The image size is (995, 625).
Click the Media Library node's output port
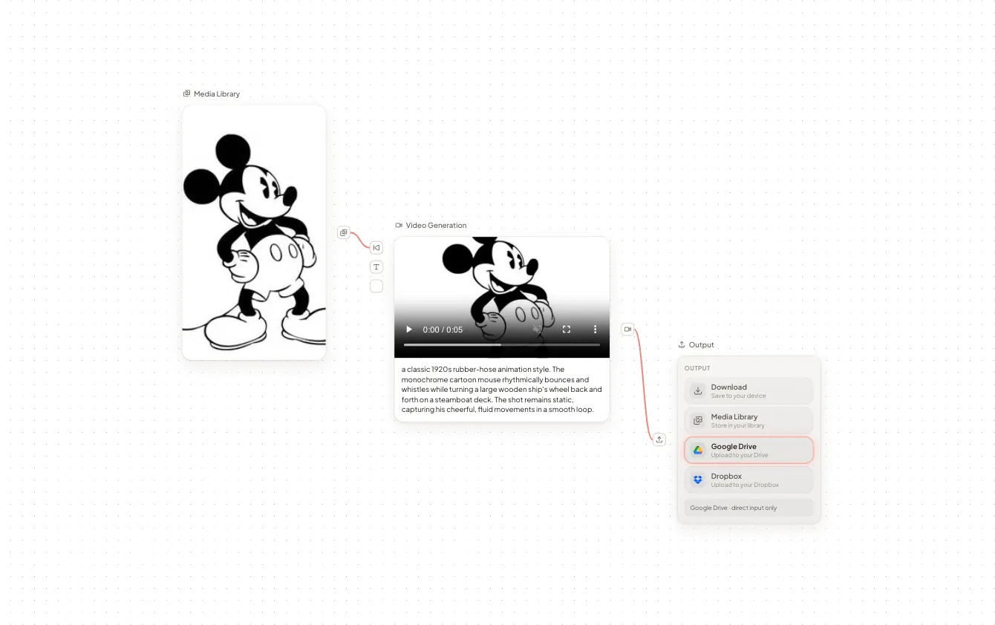pos(343,232)
